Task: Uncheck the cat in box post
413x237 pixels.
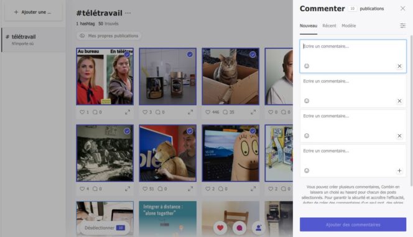Action: (x=253, y=55)
